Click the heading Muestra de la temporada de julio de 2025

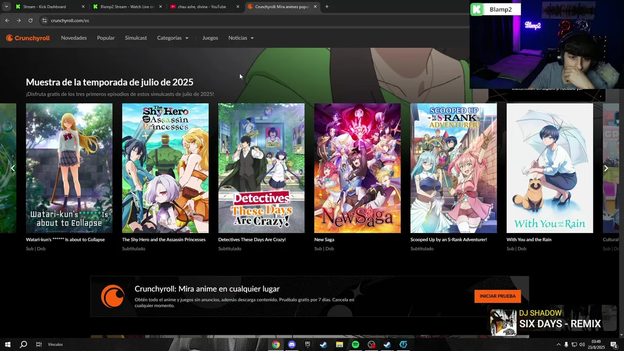110,82
